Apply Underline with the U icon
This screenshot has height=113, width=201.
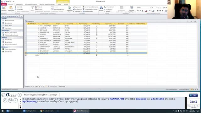tap(143, 11)
